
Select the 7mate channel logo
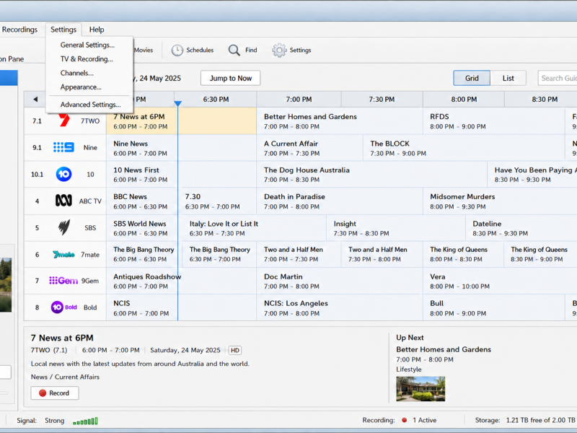(x=63, y=255)
